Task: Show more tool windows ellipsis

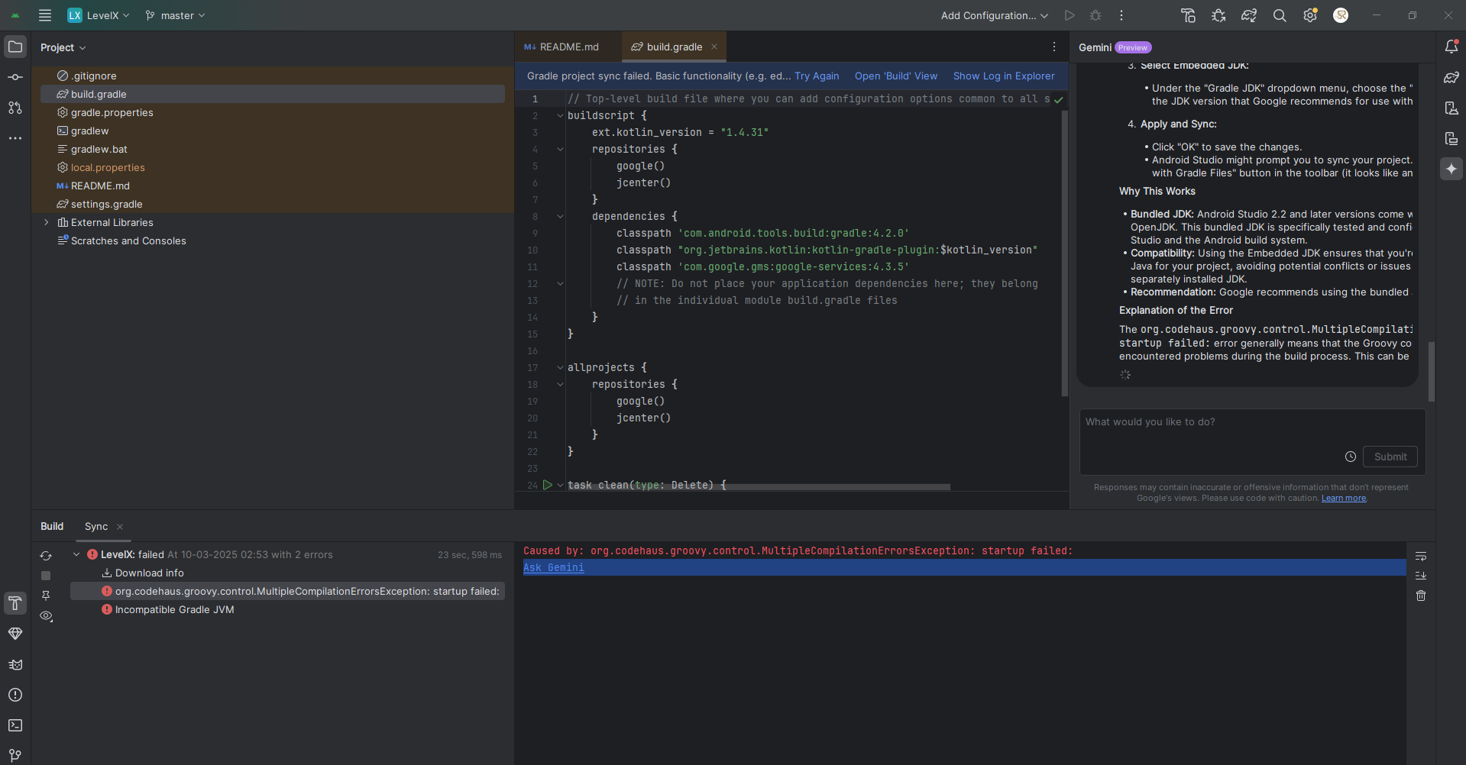Action: pyautogui.click(x=15, y=138)
